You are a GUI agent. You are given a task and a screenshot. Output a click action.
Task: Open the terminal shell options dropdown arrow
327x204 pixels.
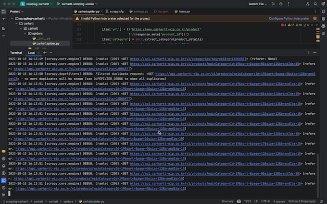pos(51,53)
